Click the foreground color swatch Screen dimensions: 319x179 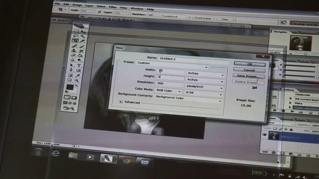(70, 87)
